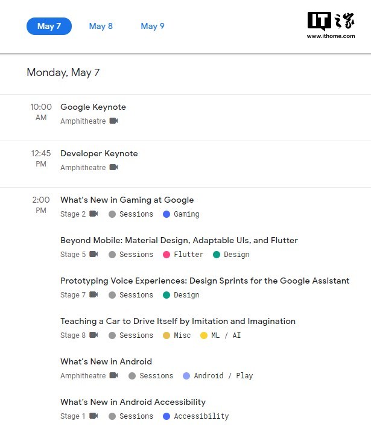This screenshot has width=371, height=432.
Task: Click Amphitheatre location under What's New in Android
Action: coord(83,376)
